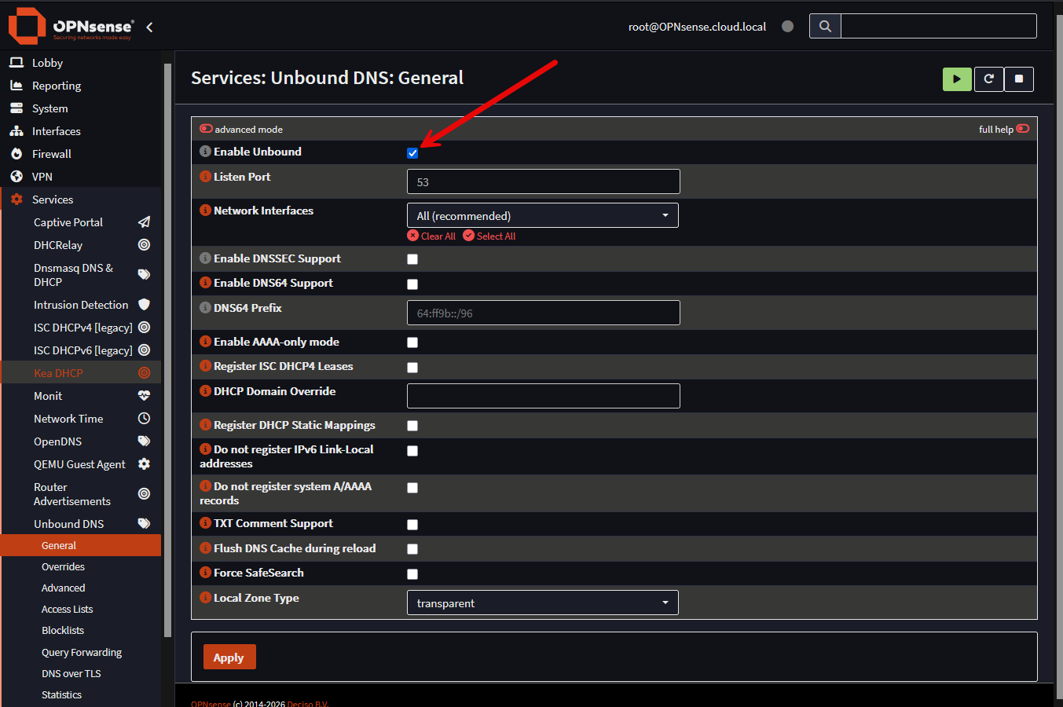The image size is (1063, 707).
Task: Expand the Services menu section
Action: pos(82,200)
